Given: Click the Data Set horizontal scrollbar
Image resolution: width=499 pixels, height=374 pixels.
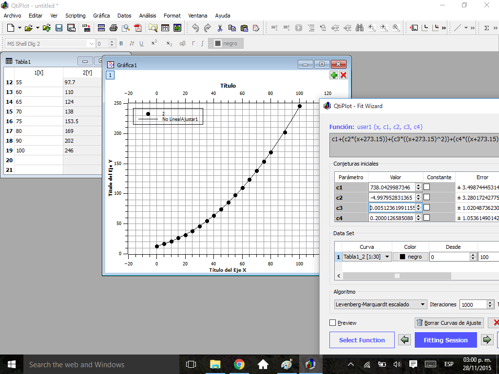Looking at the screenshot, I should pos(397,276).
